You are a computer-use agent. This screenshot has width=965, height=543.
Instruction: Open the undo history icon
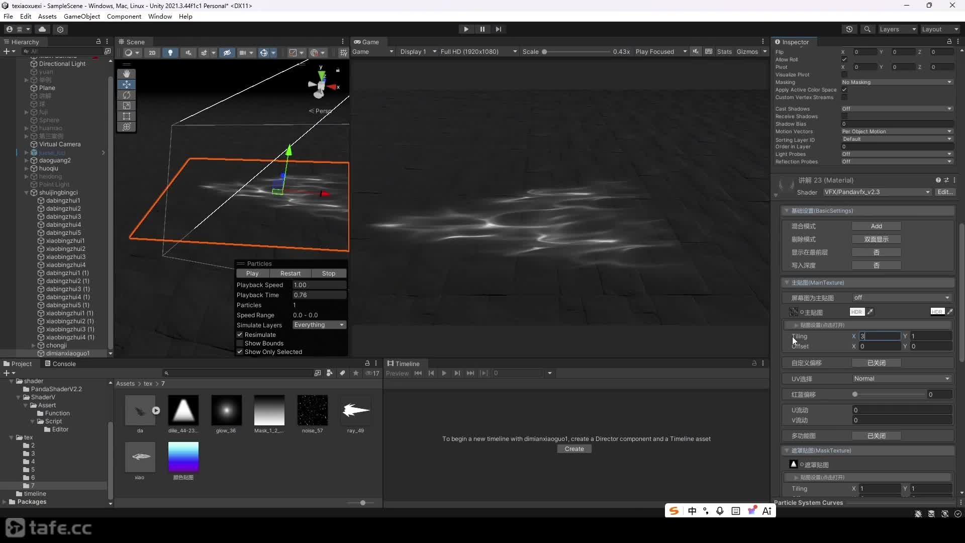[x=849, y=29]
